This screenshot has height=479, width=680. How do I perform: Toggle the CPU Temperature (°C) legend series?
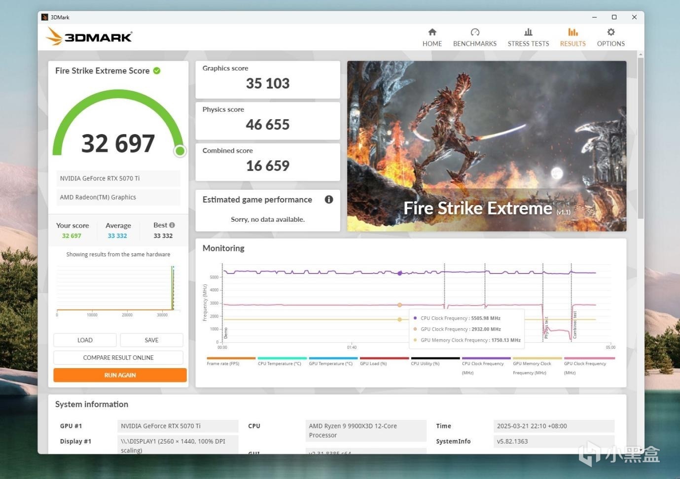282,362
